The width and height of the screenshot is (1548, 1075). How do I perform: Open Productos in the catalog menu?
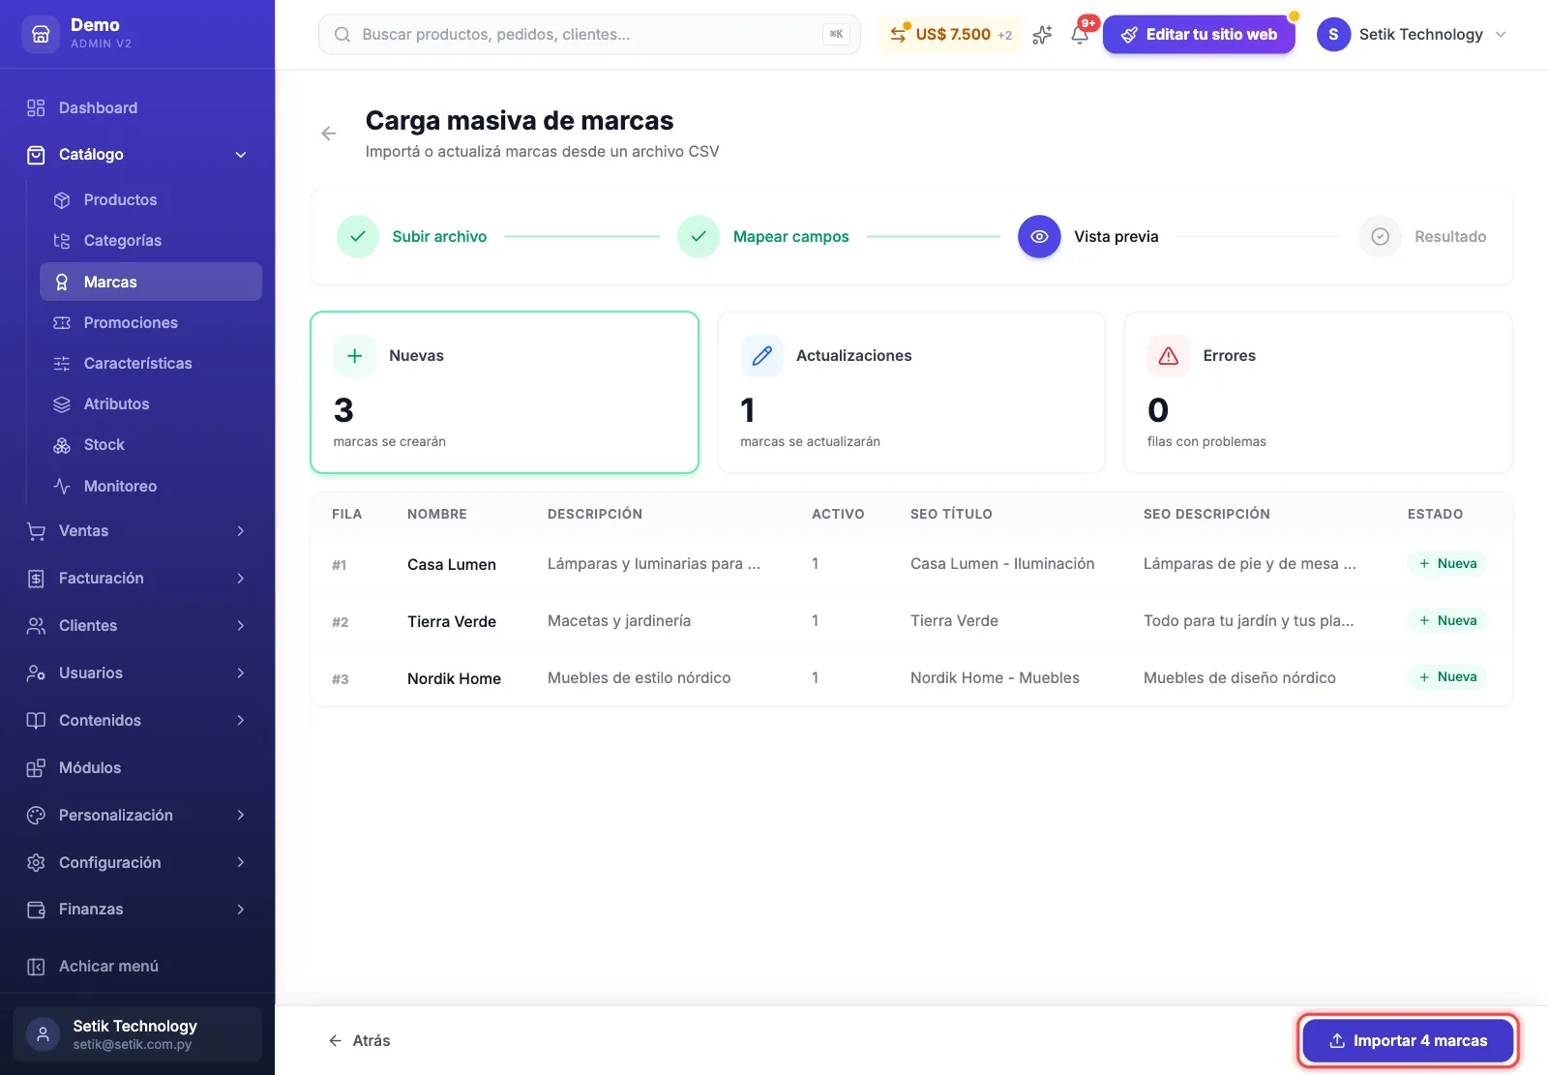tap(151, 200)
